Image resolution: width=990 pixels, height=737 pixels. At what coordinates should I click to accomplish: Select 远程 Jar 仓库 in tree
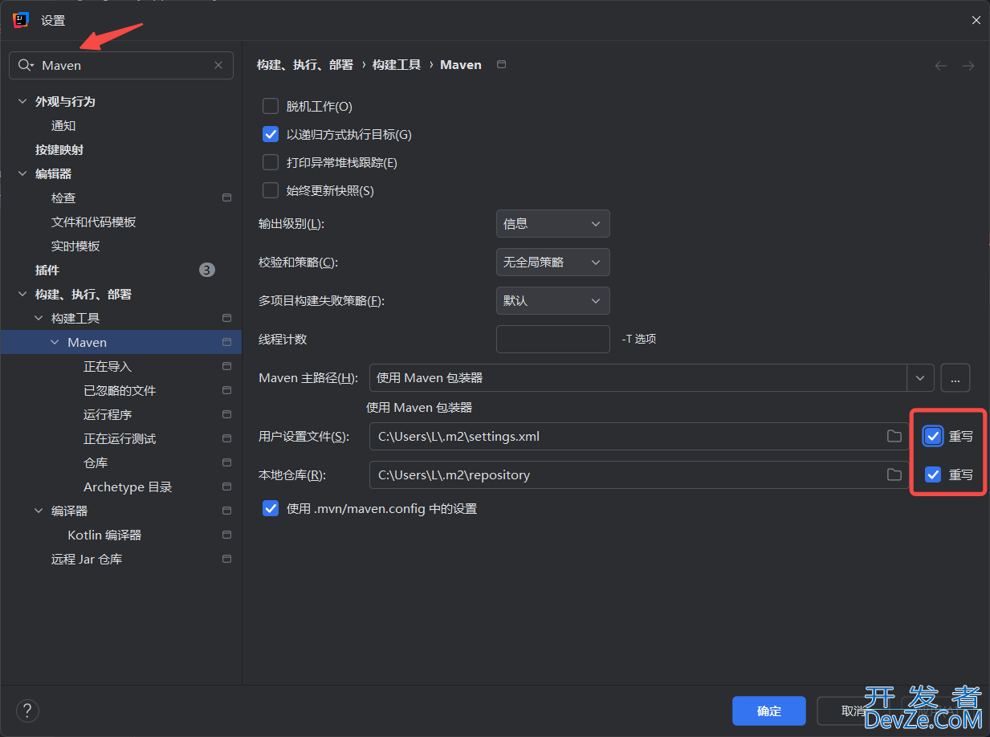87,559
